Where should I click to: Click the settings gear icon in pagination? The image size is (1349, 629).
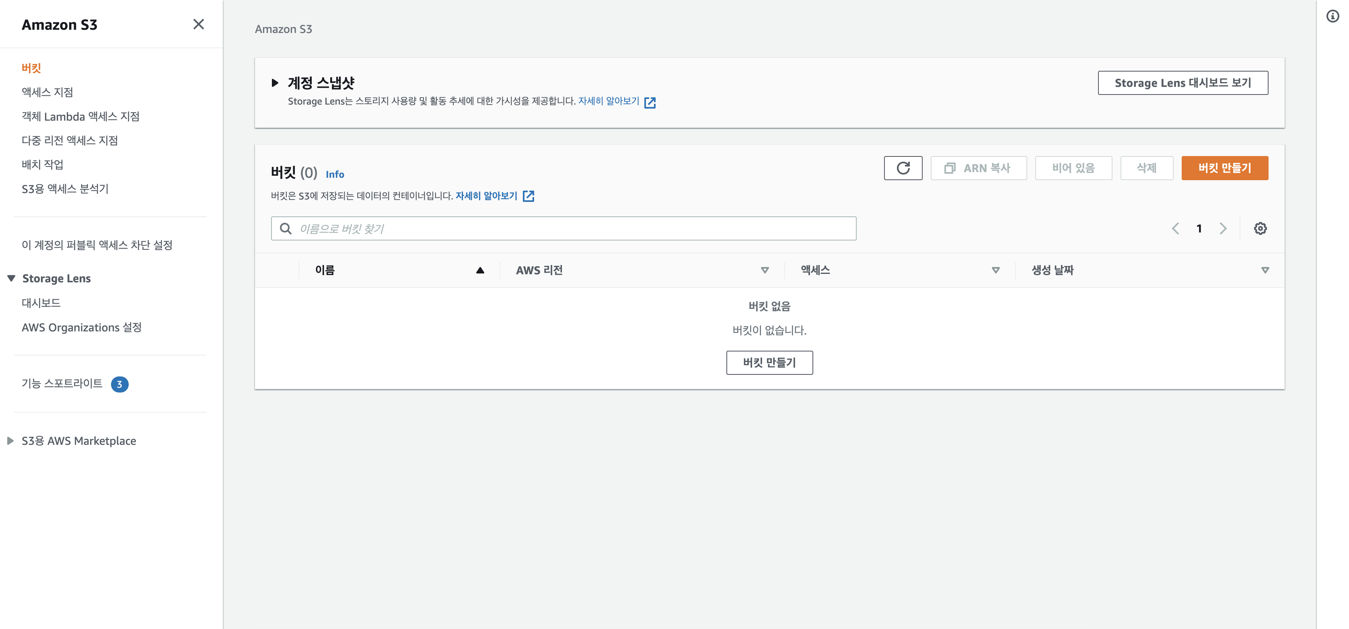(x=1261, y=228)
